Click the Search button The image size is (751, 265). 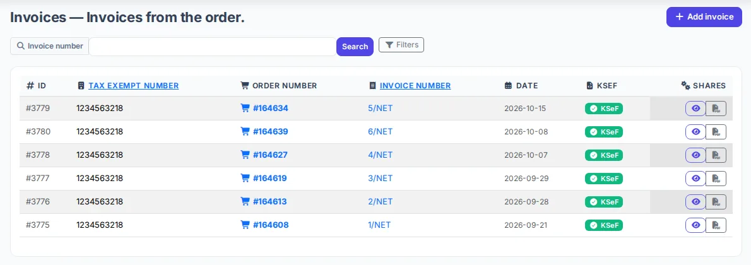pos(355,47)
